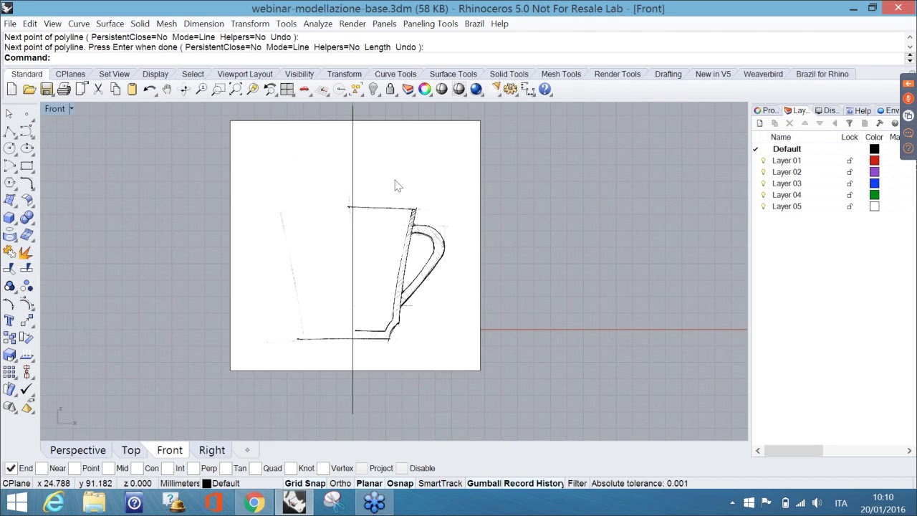Screen dimensions: 917x516
Task: Click the Undo arrow icon
Action: coord(150,90)
